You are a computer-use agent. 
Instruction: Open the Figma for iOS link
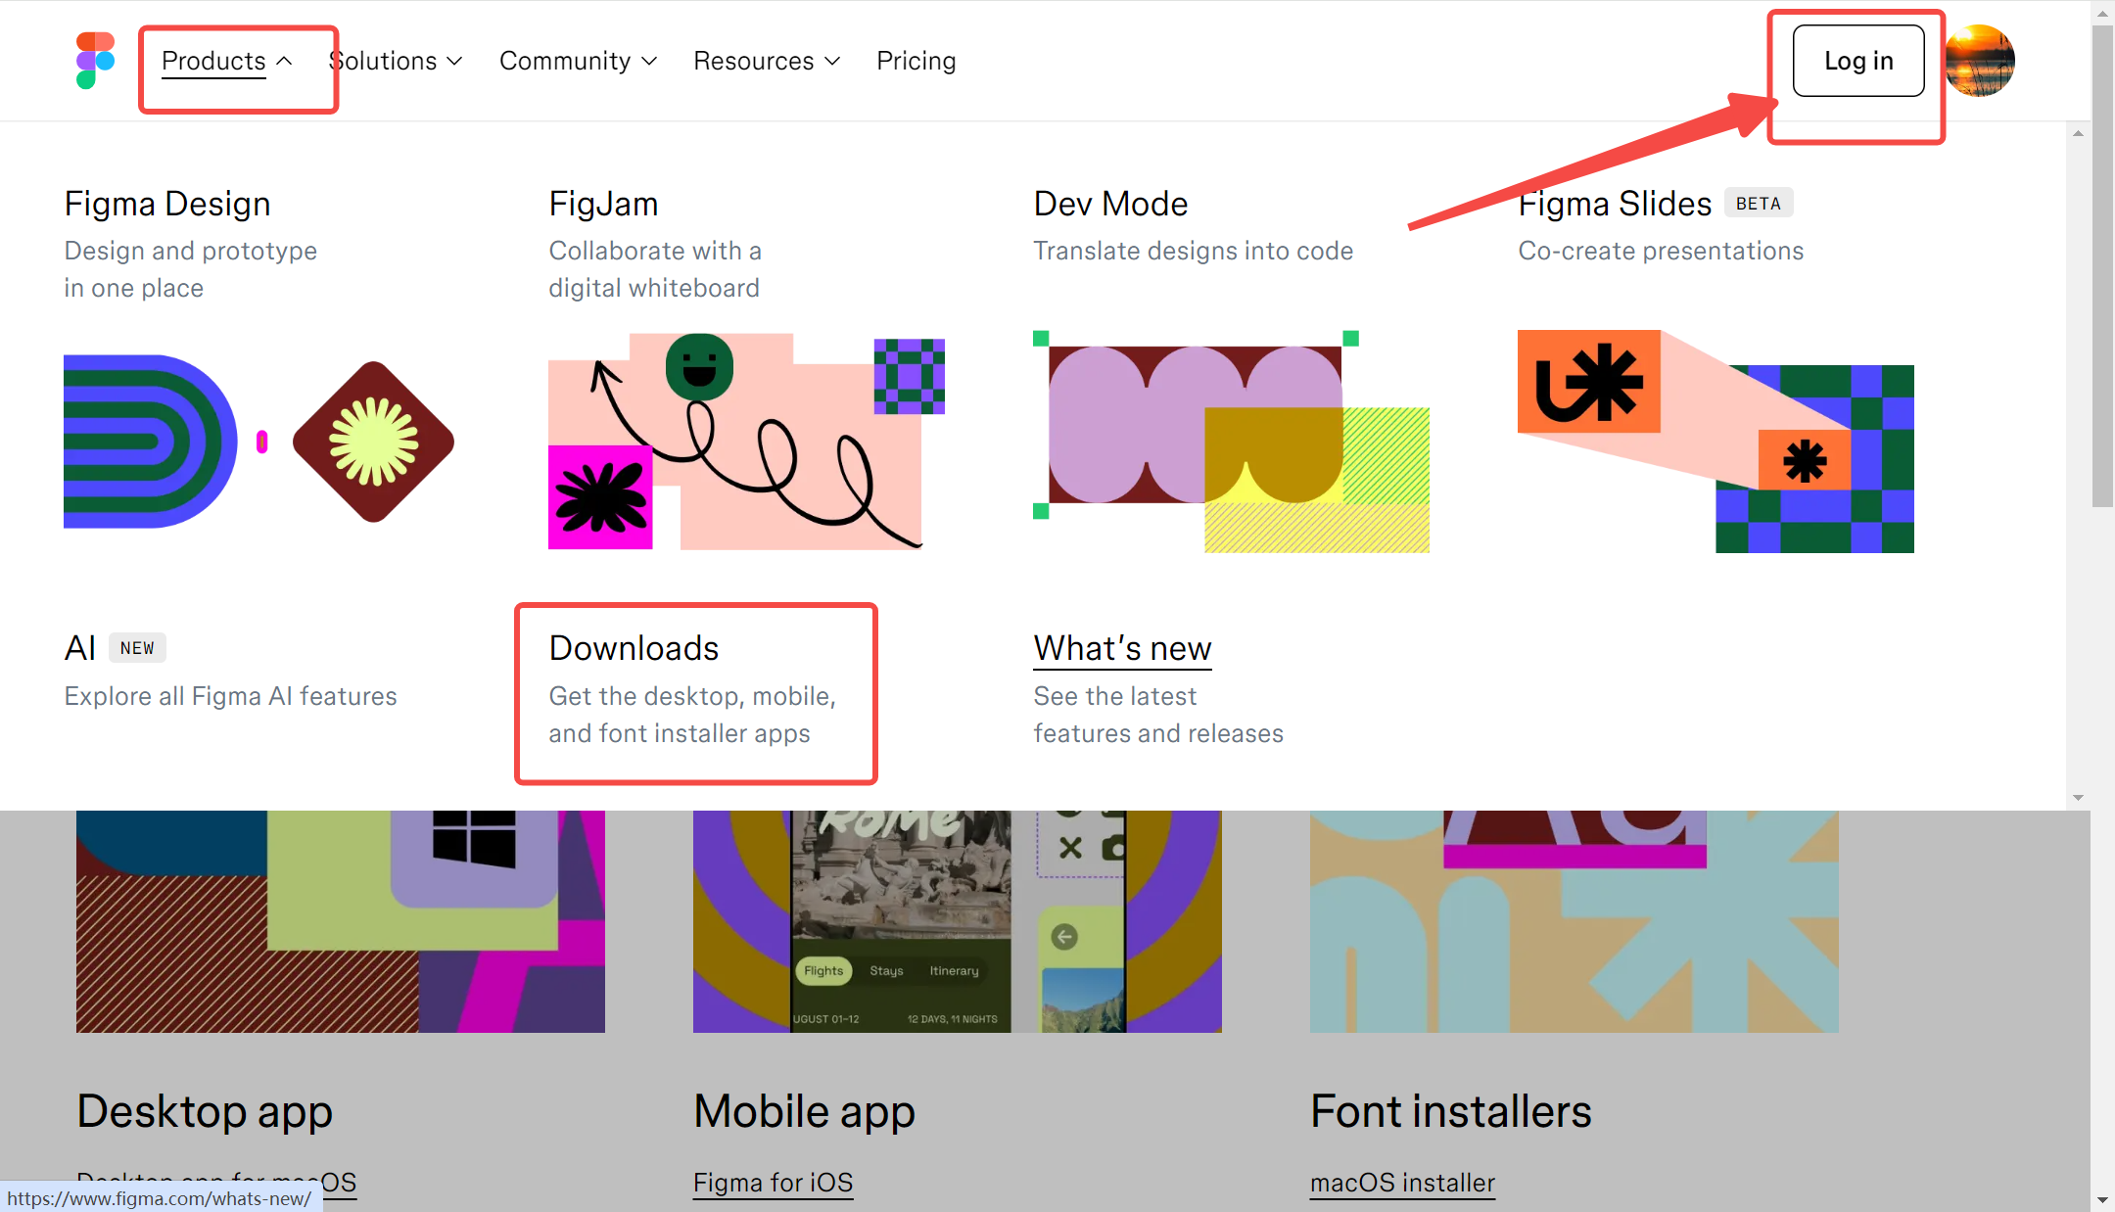773,1183
